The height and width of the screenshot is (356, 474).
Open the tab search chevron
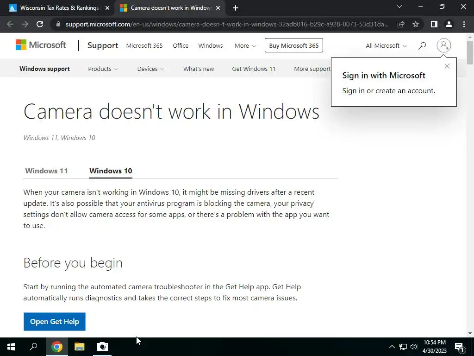pos(399,6)
